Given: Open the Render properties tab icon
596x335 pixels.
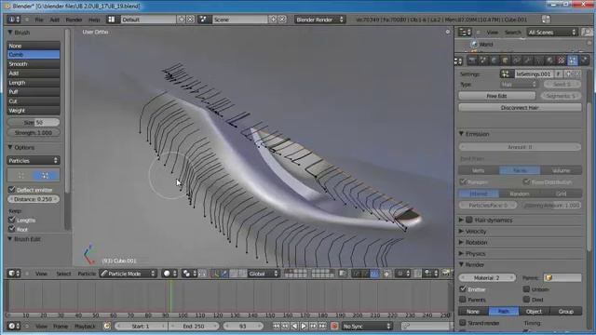Looking at the screenshot, I should [x=472, y=60].
